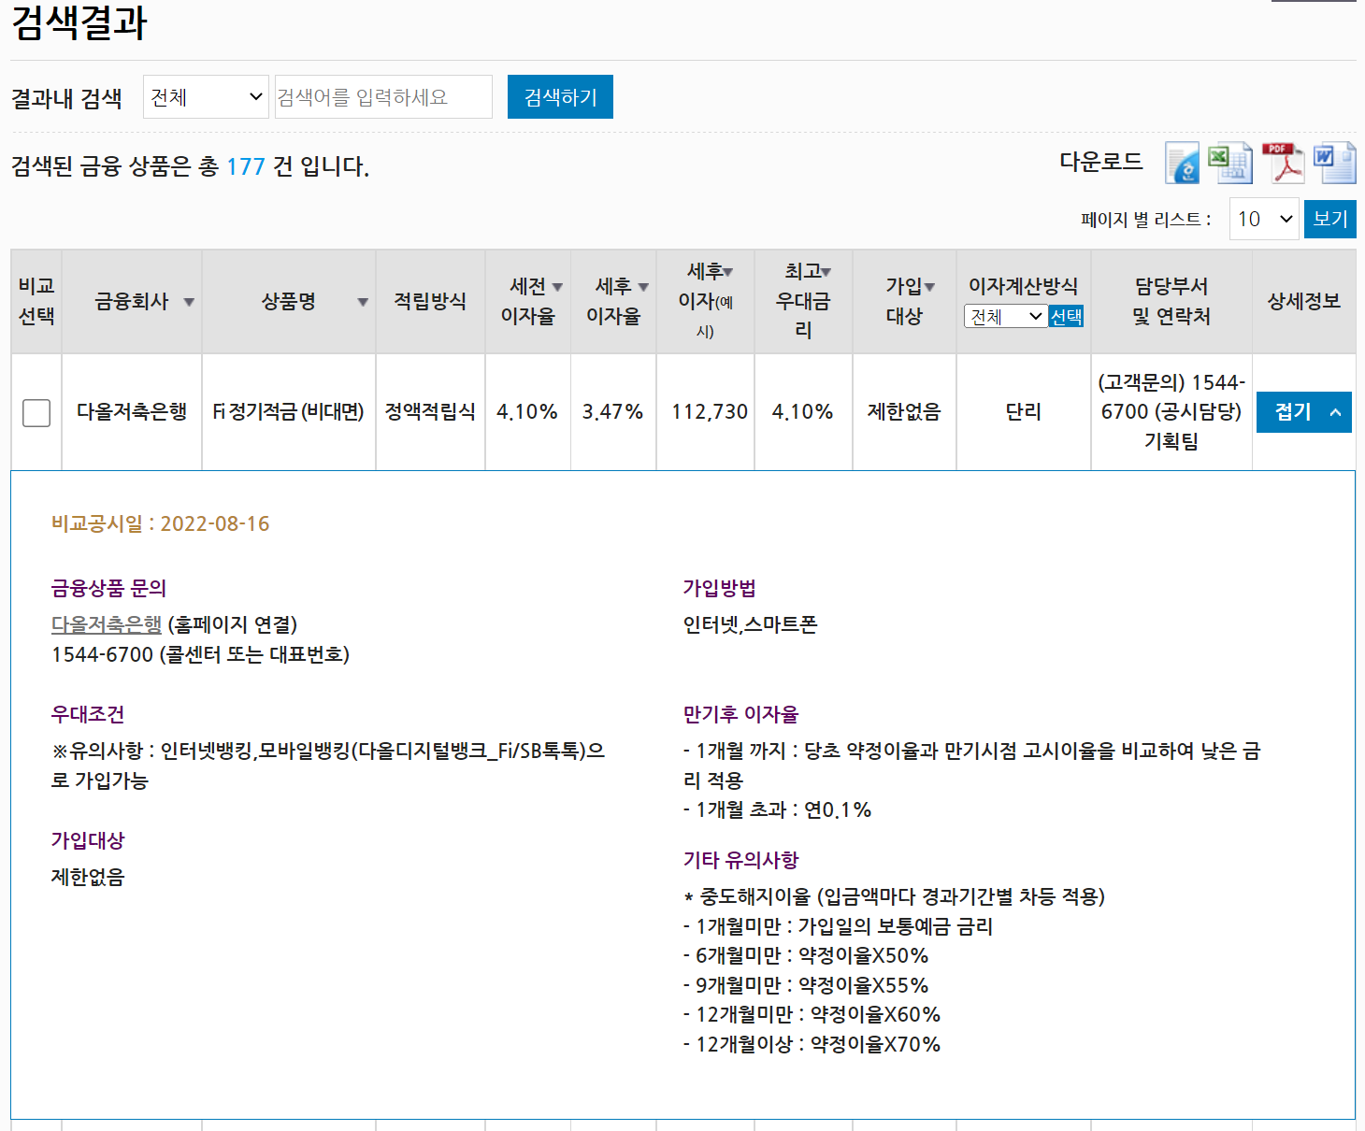Viewport: 1365px width, 1131px height.
Task: Sort by 세후 이자(예시) arrow
Action: click(x=727, y=272)
